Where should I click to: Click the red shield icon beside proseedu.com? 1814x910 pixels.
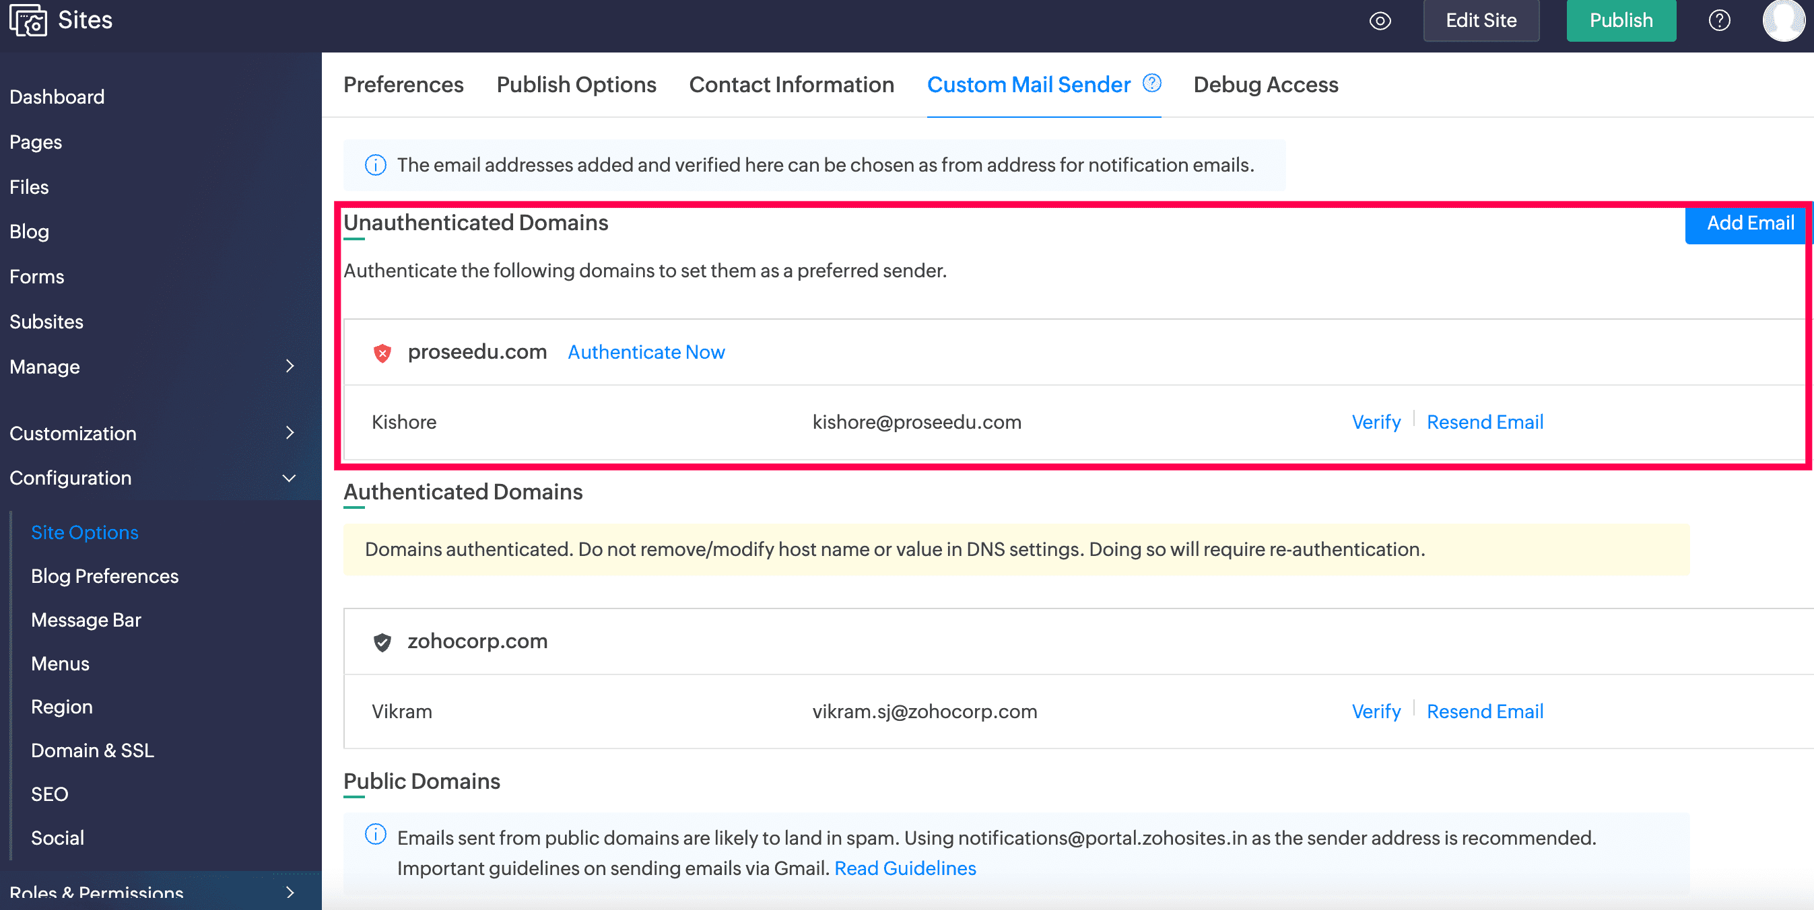point(382,353)
